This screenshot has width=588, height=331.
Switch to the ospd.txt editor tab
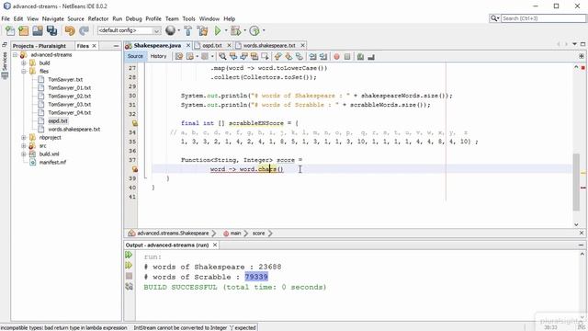pyautogui.click(x=212, y=45)
